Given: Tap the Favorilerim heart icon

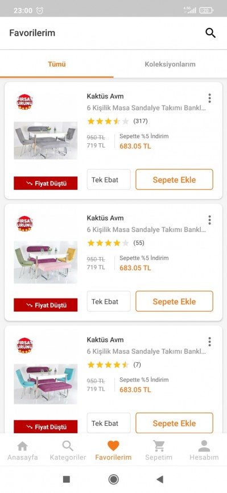Looking at the screenshot, I should 114,446.
